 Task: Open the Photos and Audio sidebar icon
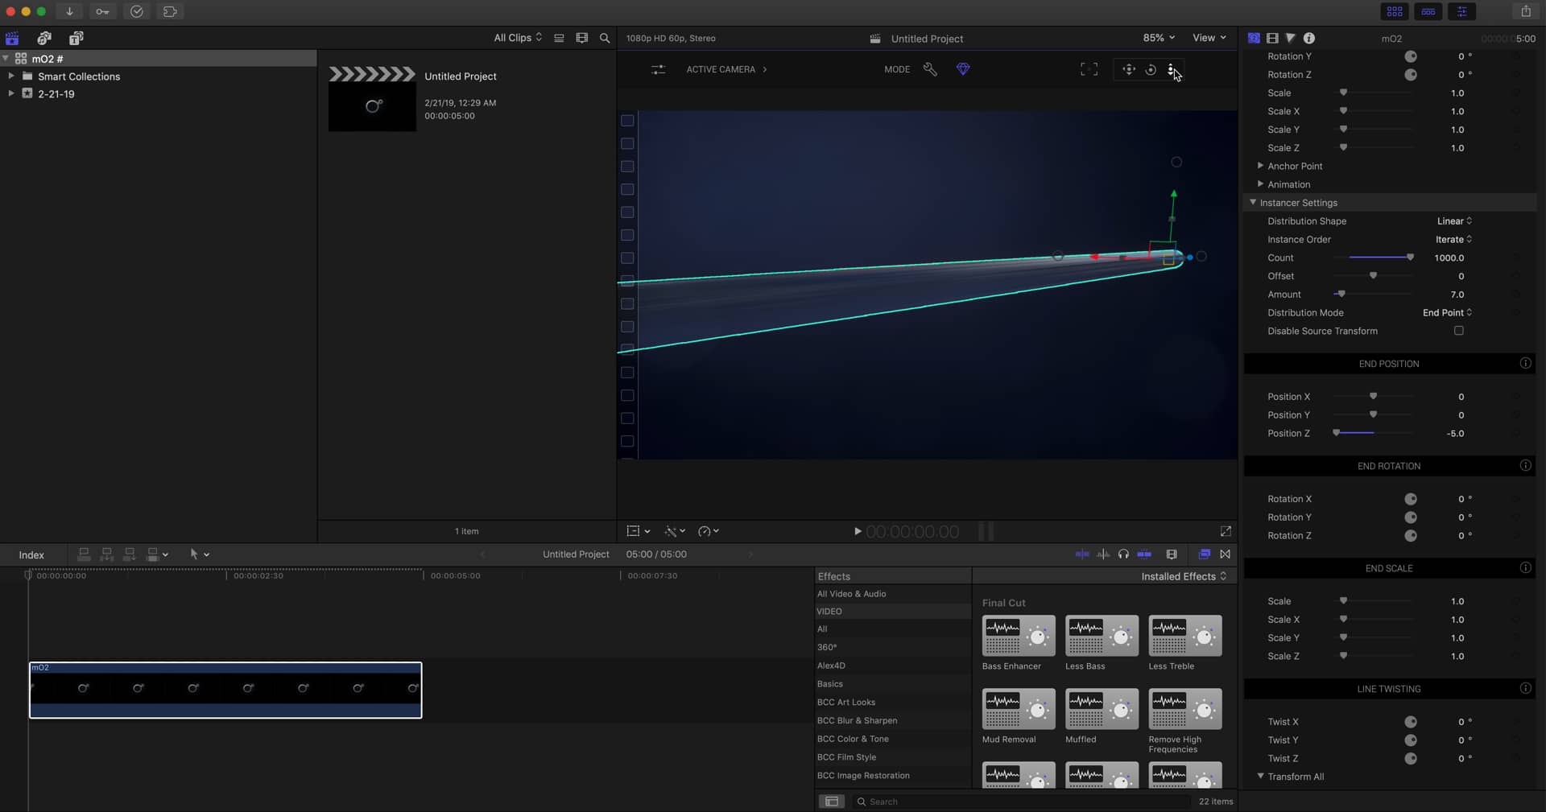(44, 38)
